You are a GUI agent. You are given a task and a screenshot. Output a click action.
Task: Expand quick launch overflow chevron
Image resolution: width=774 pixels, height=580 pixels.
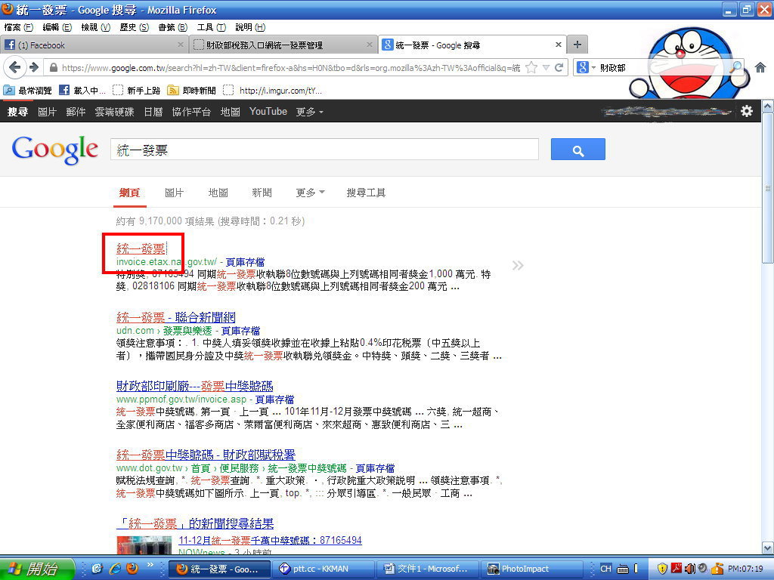pos(150,565)
